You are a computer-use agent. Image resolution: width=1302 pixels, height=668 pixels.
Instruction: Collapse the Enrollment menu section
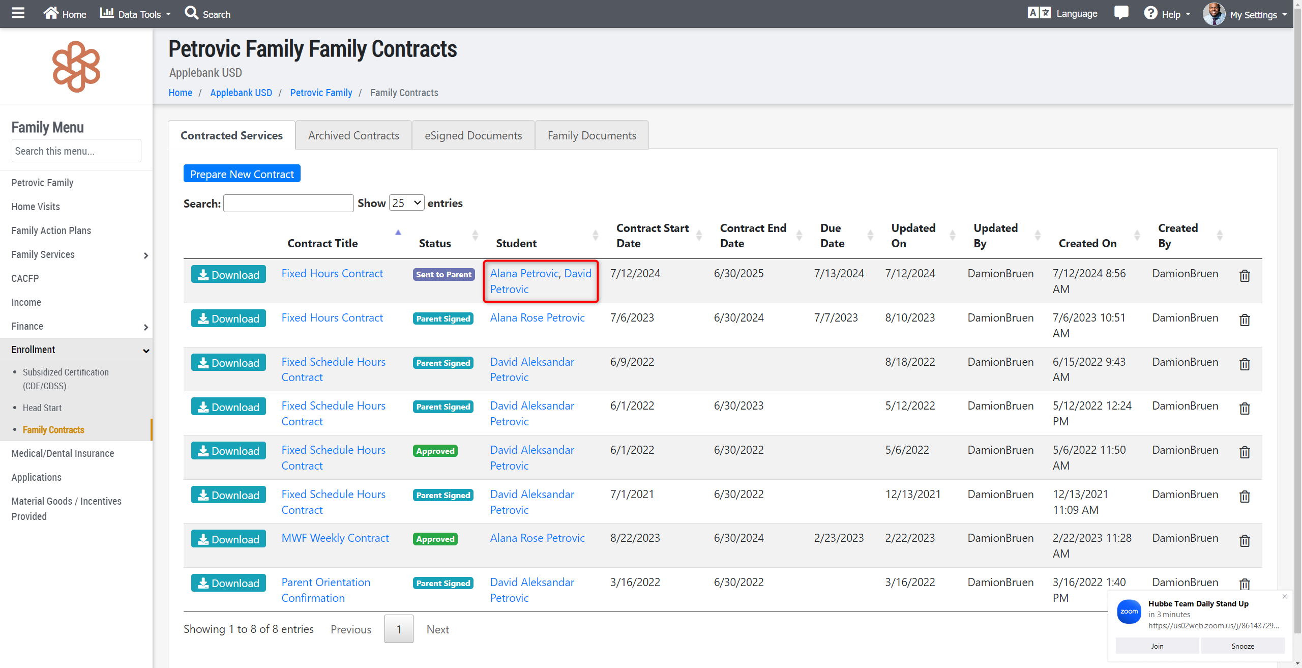tap(145, 351)
